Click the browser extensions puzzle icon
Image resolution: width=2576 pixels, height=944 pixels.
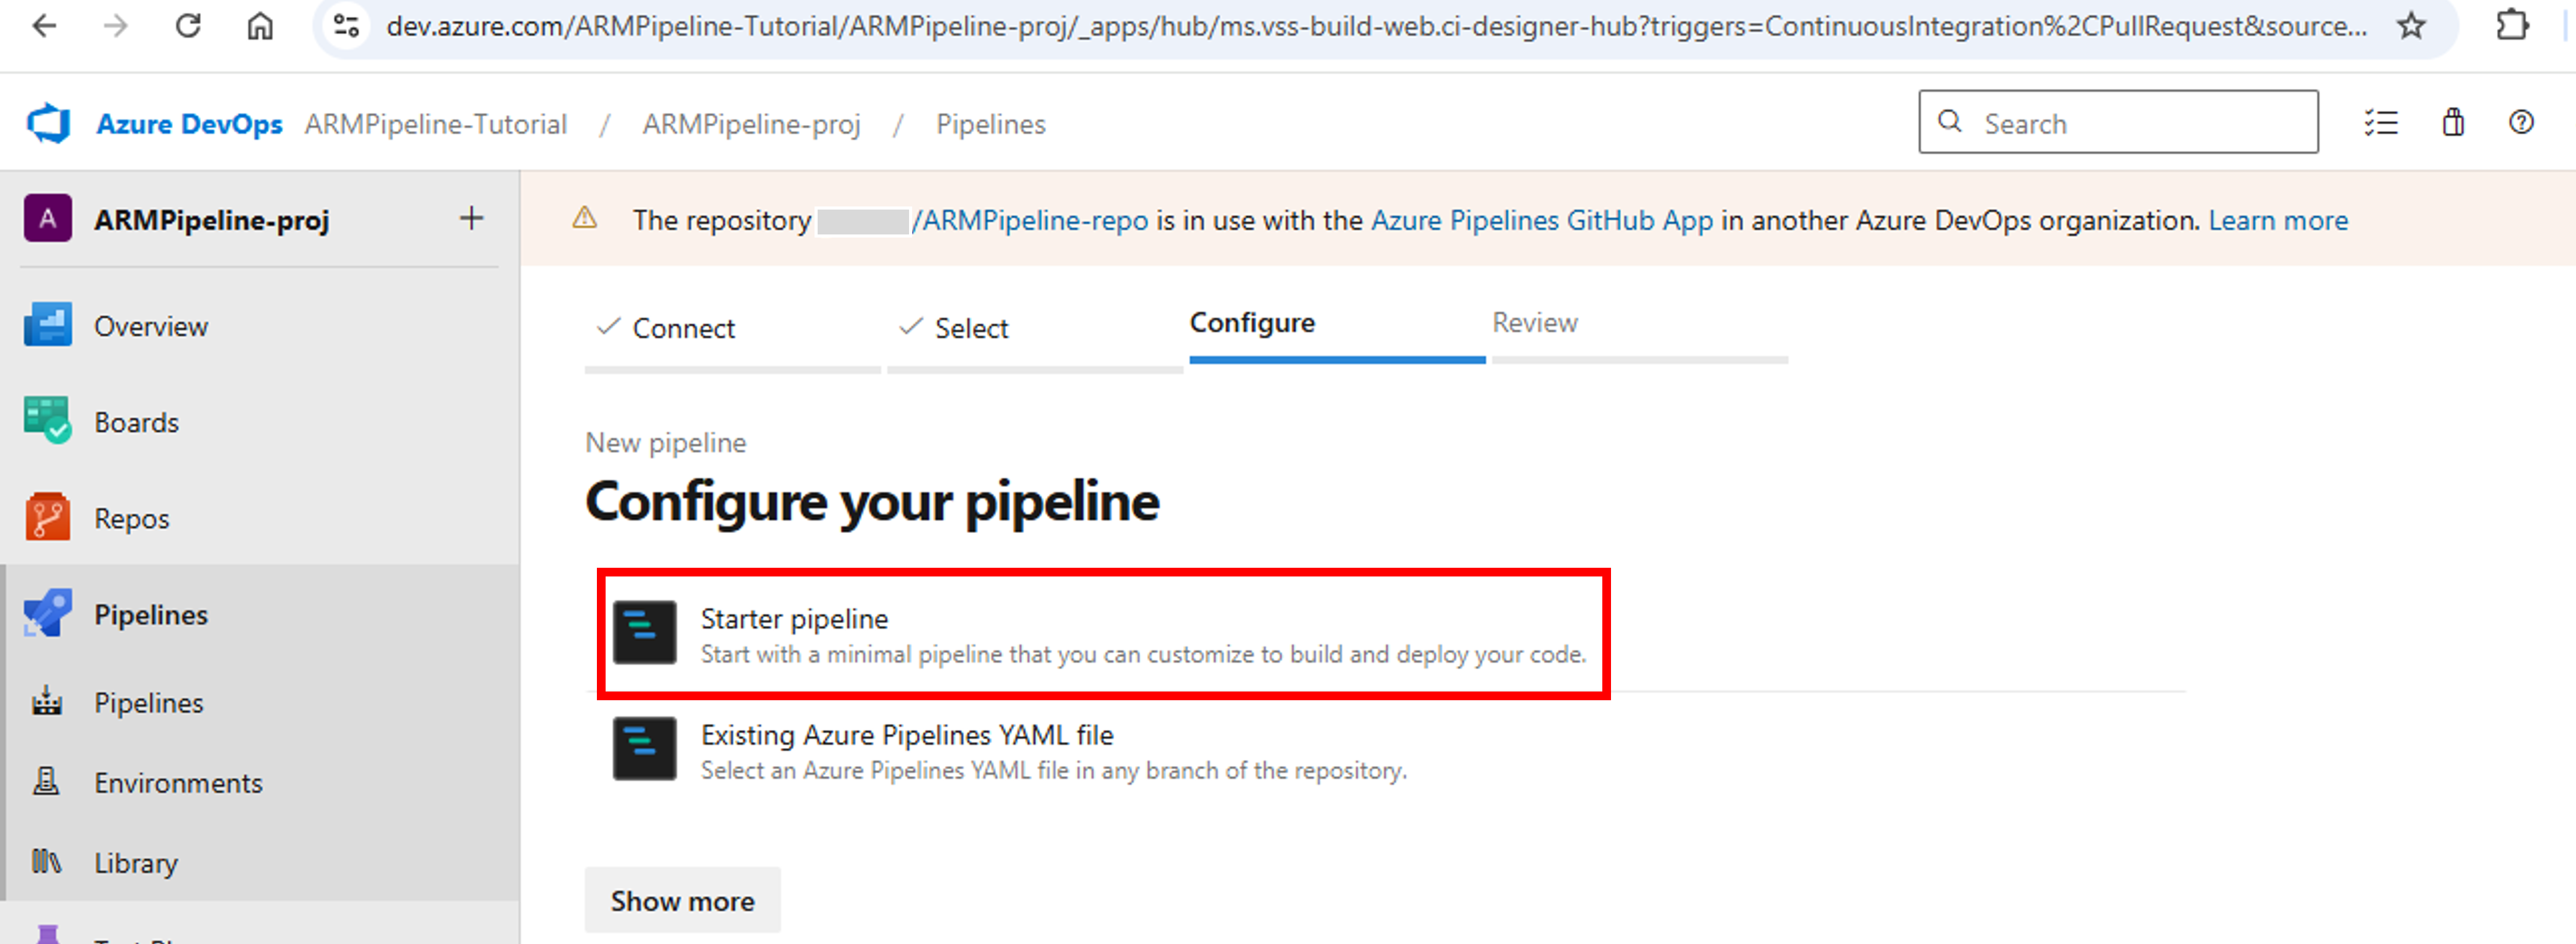point(2515,27)
